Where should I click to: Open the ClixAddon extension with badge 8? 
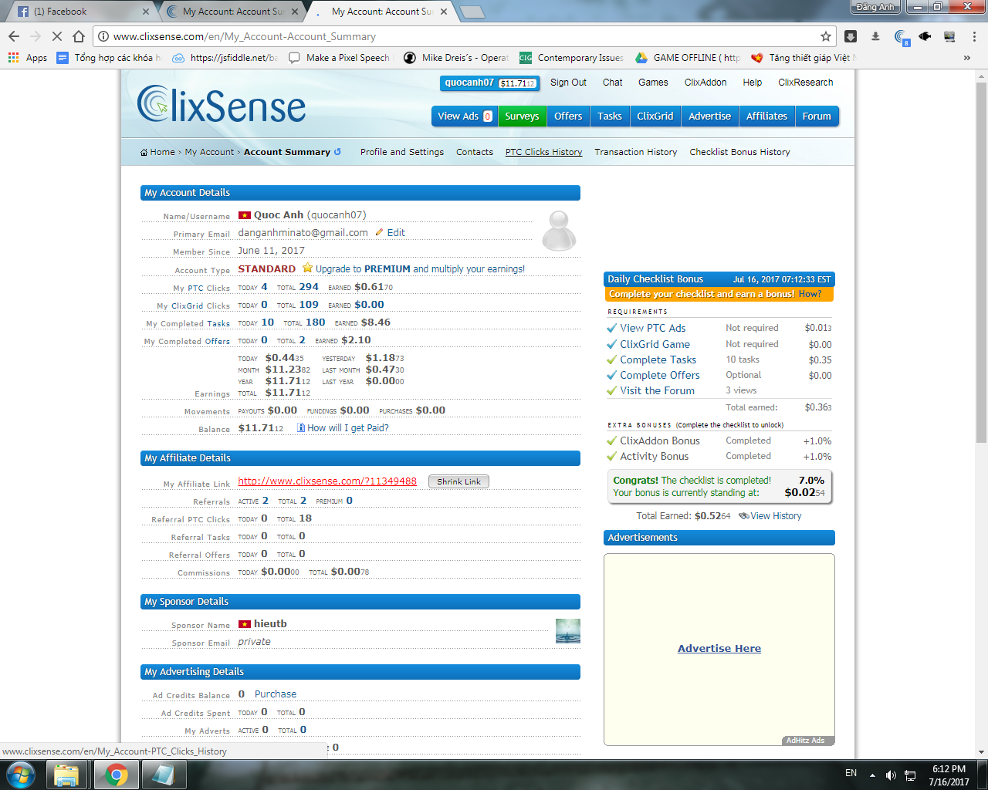pos(902,37)
